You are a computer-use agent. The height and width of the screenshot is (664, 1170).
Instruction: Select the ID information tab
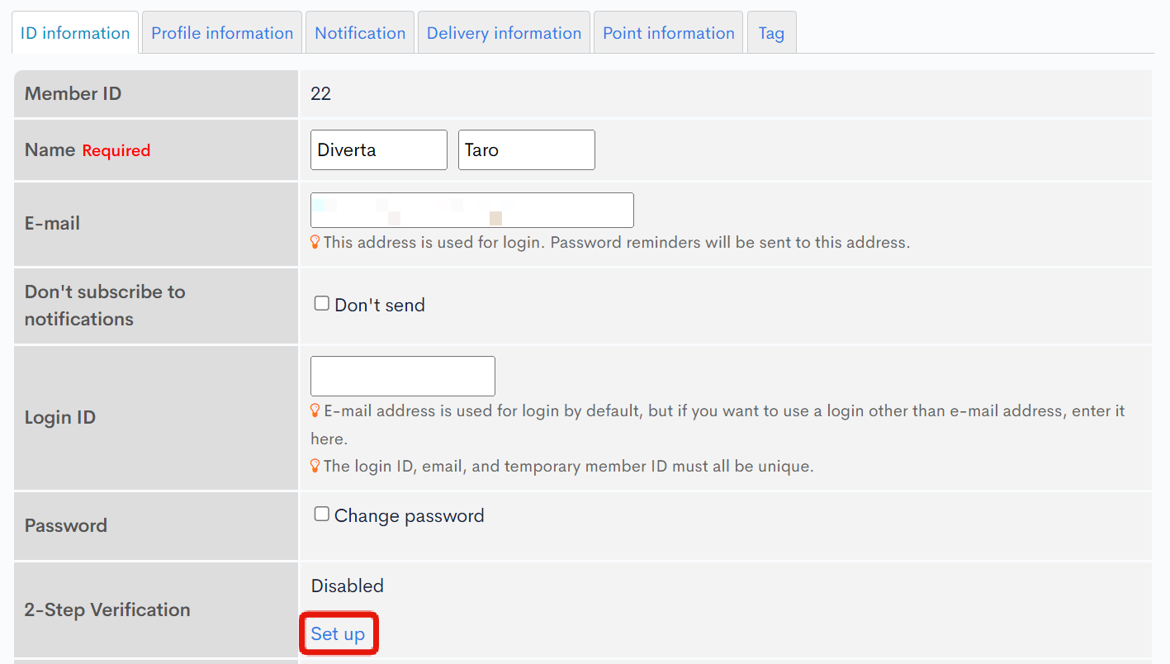[x=74, y=32]
